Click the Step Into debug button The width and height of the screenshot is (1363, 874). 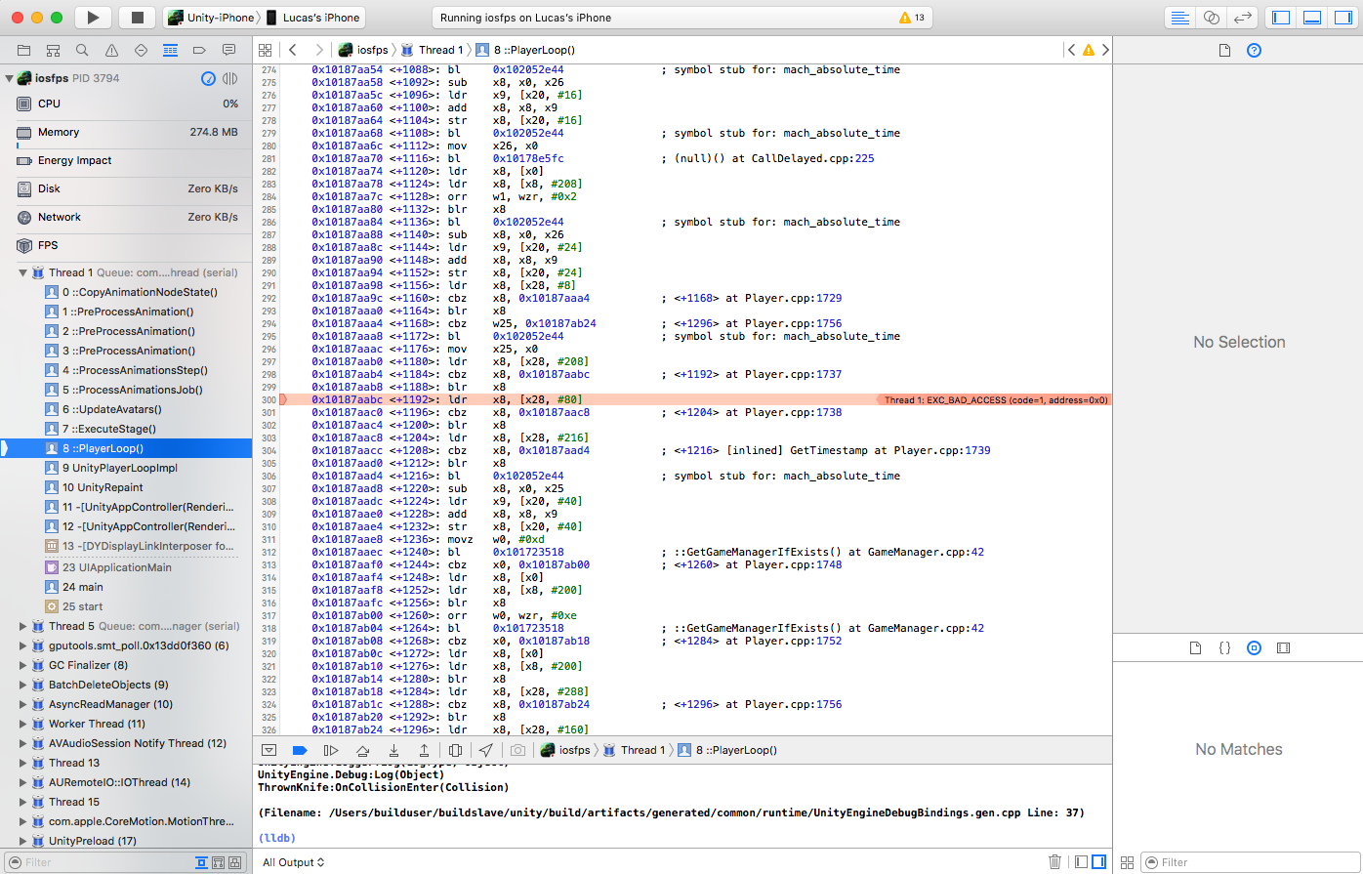coord(393,750)
